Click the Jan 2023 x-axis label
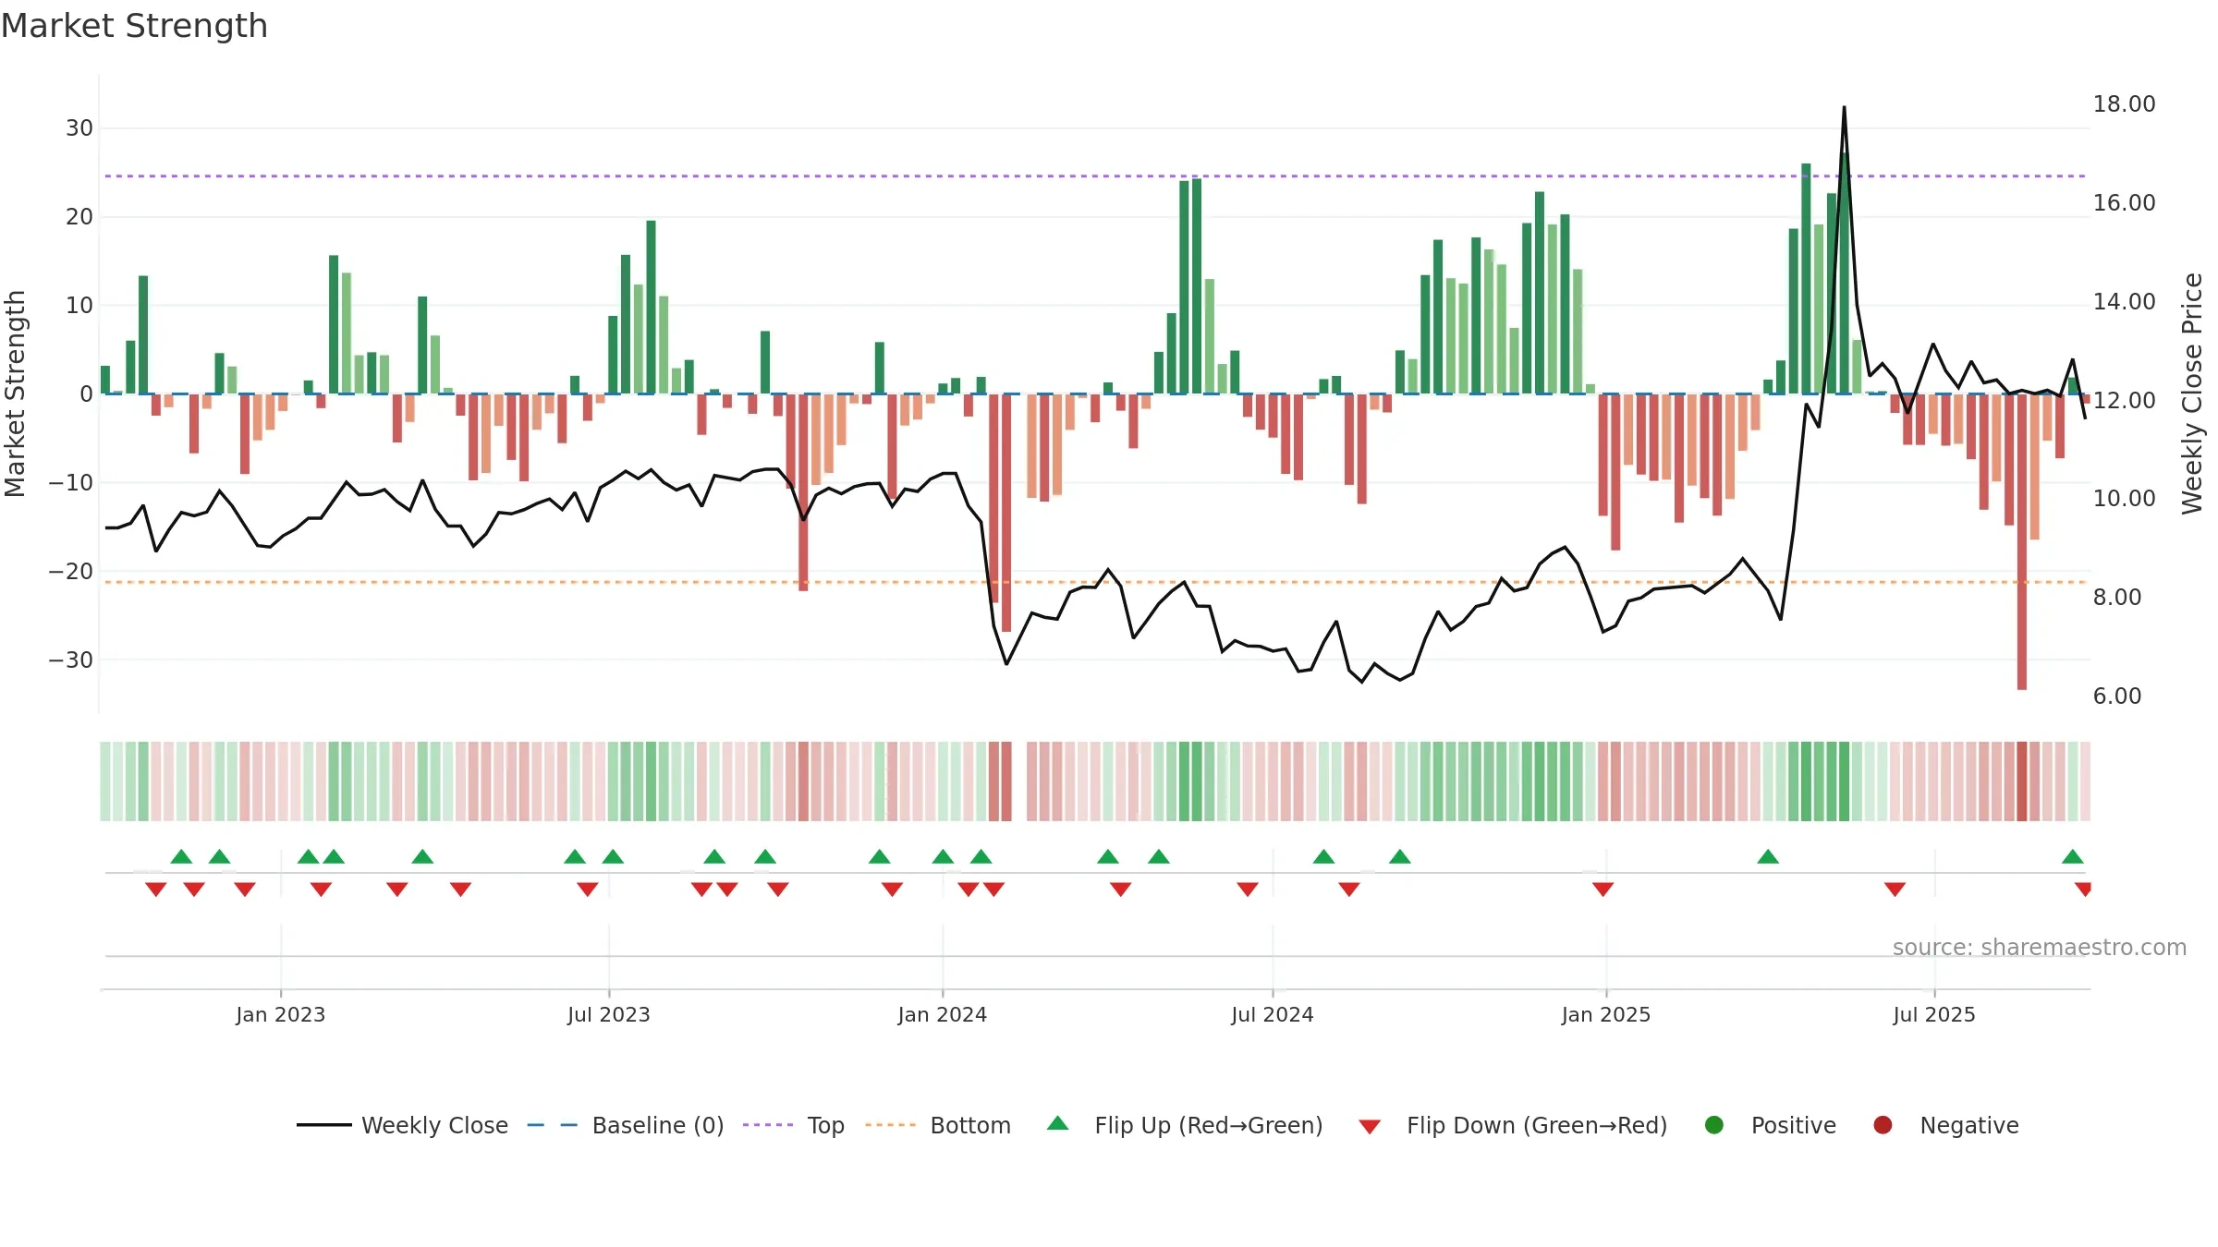2218x1247 pixels. (280, 1014)
